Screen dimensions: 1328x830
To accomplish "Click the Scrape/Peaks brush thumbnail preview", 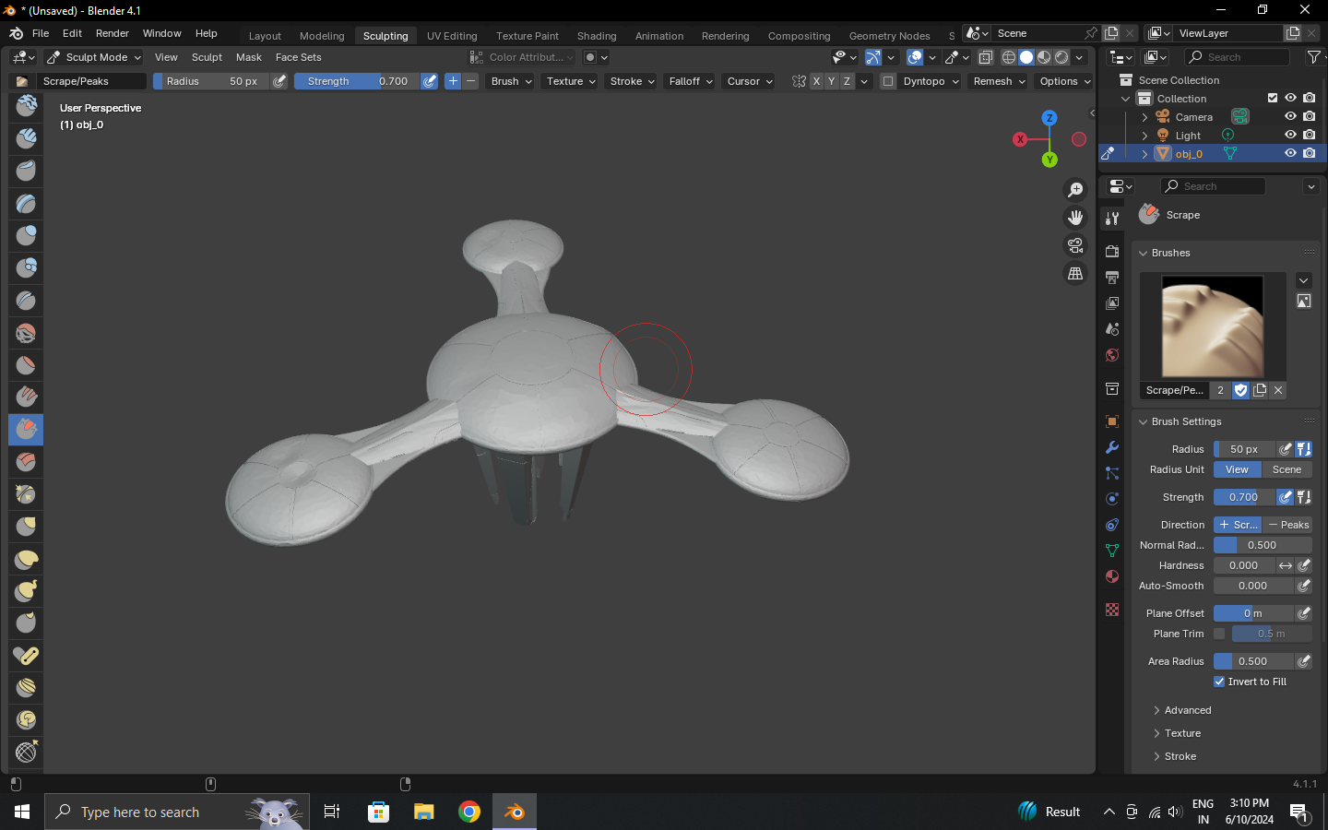I will click(1213, 326).
